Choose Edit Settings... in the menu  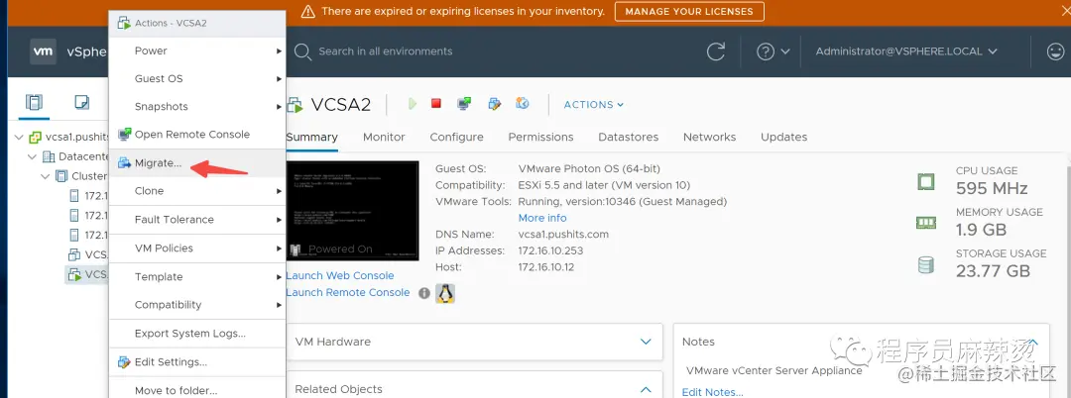[x=197, y=362]
